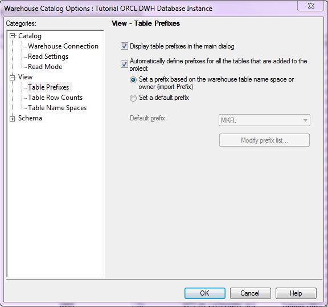328x307 pixels.
Task: Click Modify prefix list button
Action: coord(264,140)
